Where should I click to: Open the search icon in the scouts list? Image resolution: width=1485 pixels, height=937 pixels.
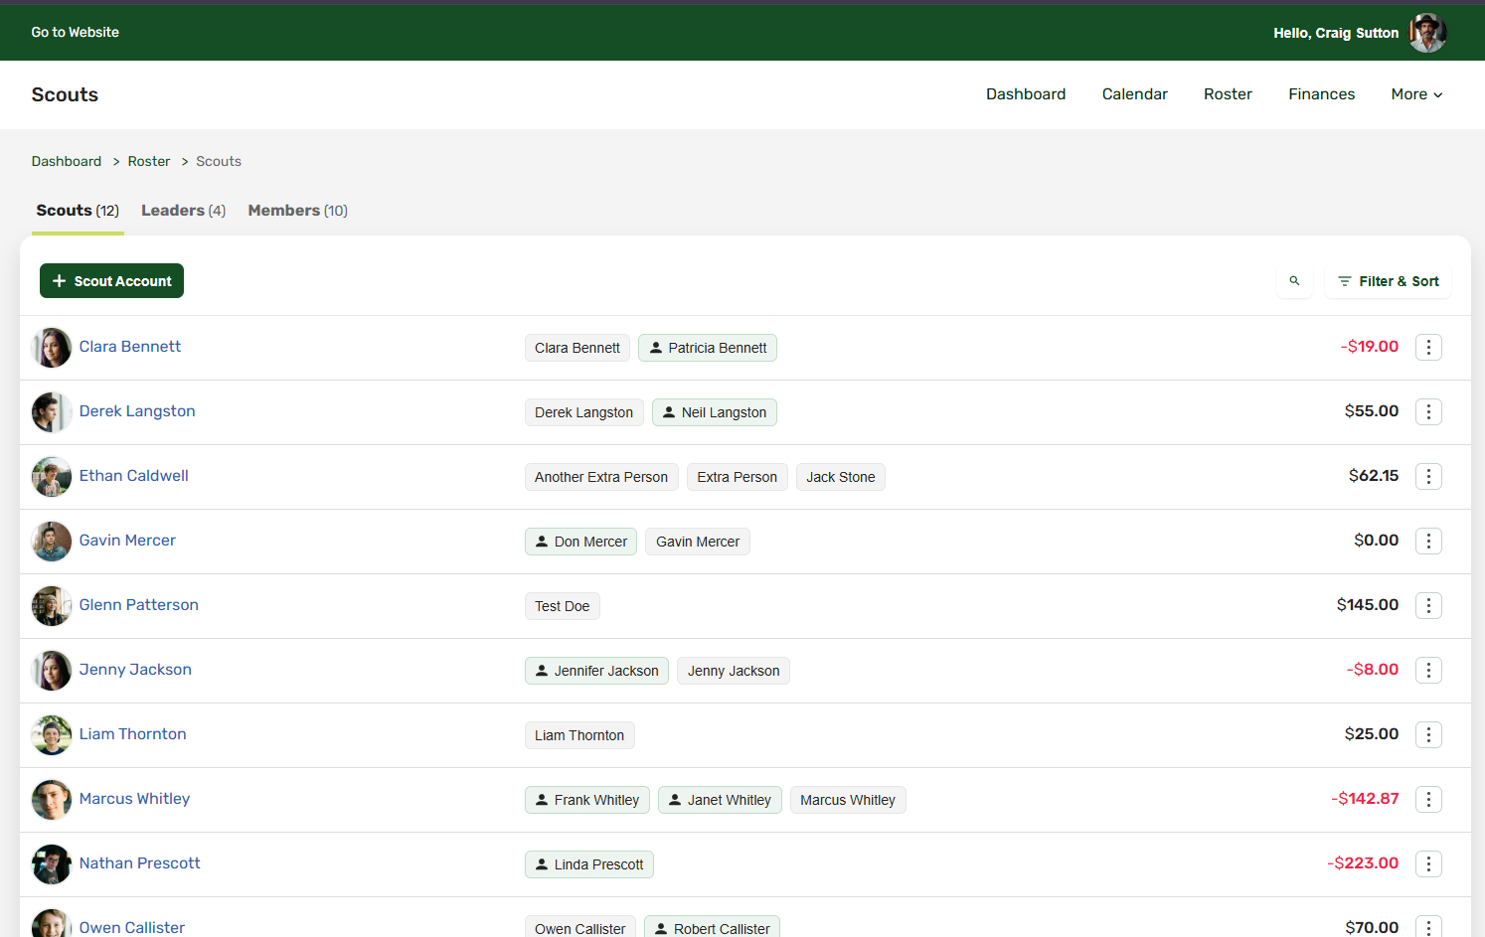pyautogui.click(x=1294, y=281)
